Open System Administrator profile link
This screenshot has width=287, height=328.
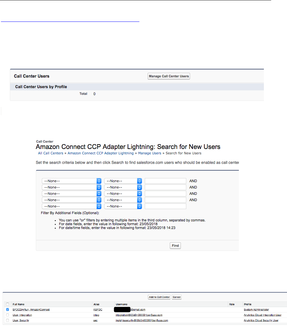pos(256,310)
